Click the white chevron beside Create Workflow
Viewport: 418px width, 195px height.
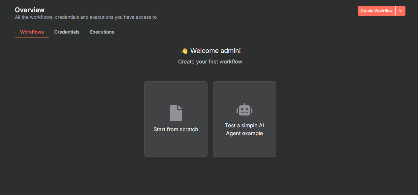[401, 11]
